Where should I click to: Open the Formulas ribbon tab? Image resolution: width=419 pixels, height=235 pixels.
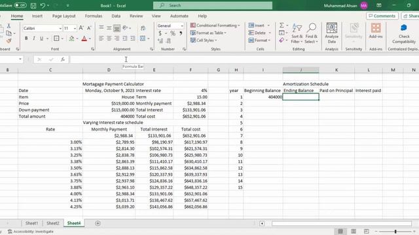[x=94, y=16]
